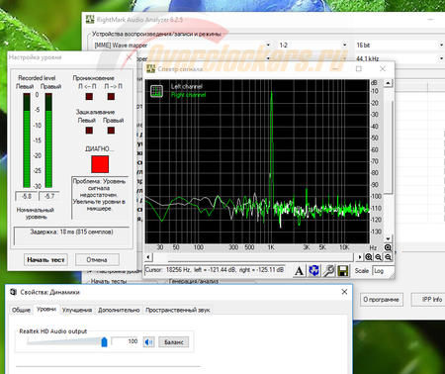Click the up arrow of spectrum vertical scrollbar
Image resolution: width=445 pixels, height=374 pixels.
pyautogui.click(x=388, y=83)
